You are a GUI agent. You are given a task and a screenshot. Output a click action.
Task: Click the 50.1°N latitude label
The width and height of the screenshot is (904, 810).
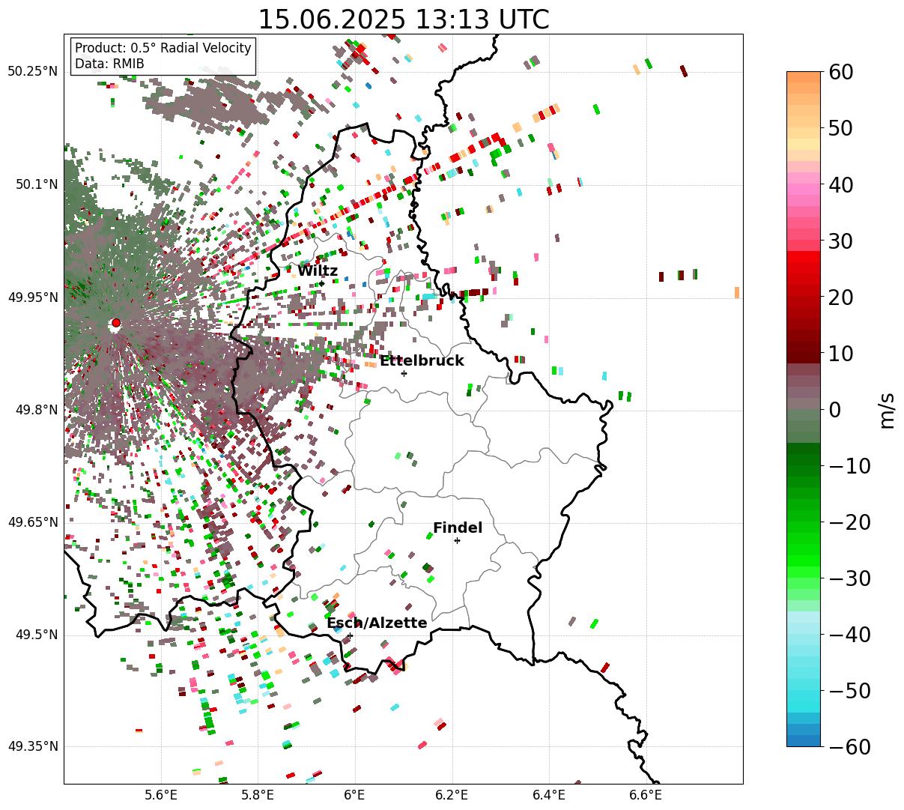tap(36, 184)
